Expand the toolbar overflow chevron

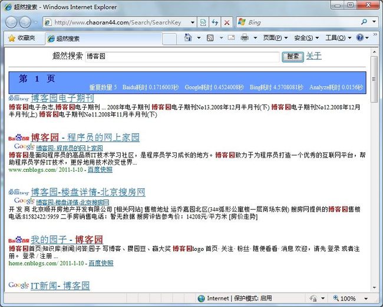(375, 35)
